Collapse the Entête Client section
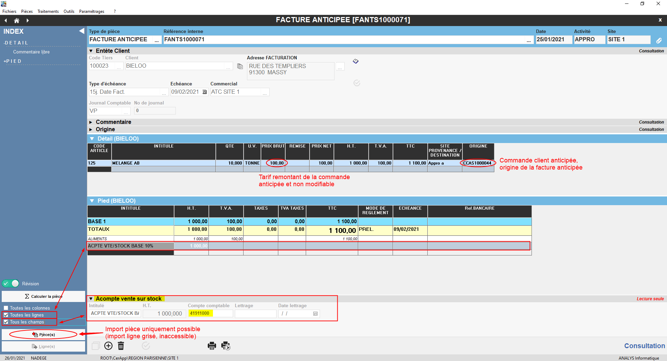Viewport: 667px width, 361px height. click(x=91, y=51)
